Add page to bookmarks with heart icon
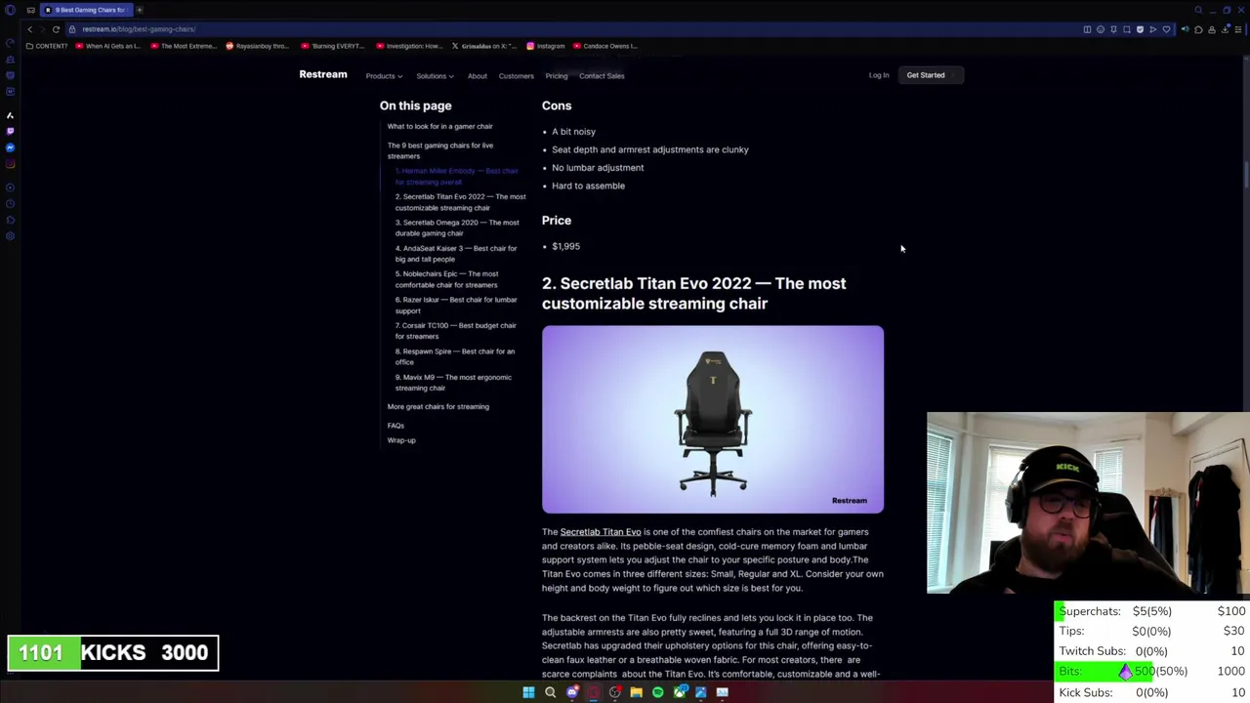This screenshot has width=1250, height=703. pos(1166,29)
